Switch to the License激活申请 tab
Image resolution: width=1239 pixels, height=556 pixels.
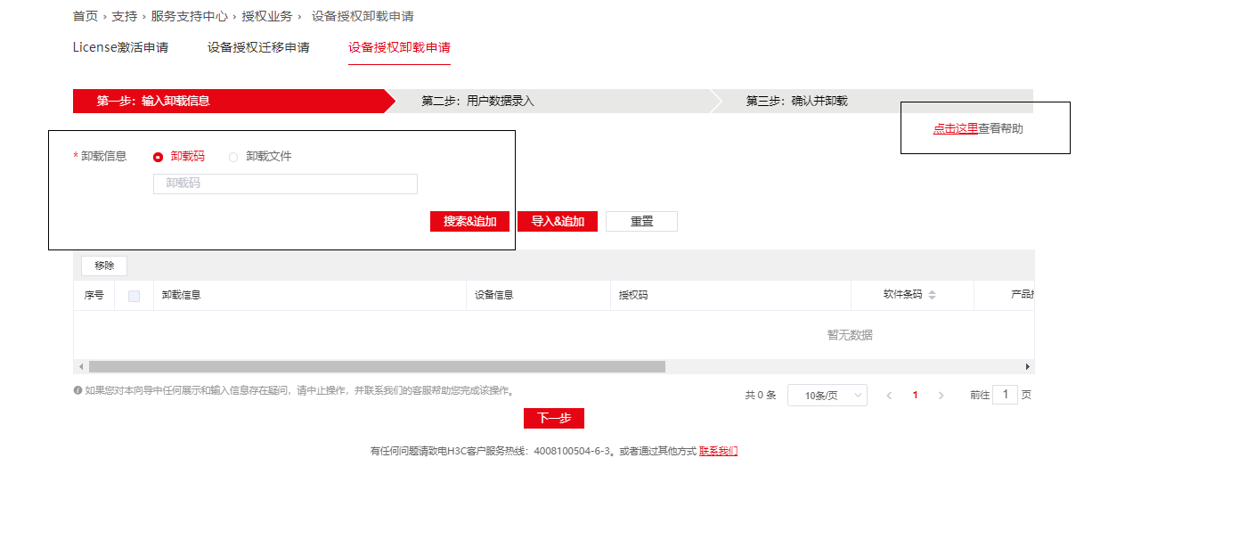tap(120, 47)
